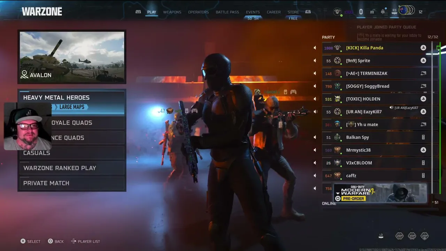Click Sprite's PlayStation platform icon
This screenshot has width=446, height=251.
click(x=423, y=61)
